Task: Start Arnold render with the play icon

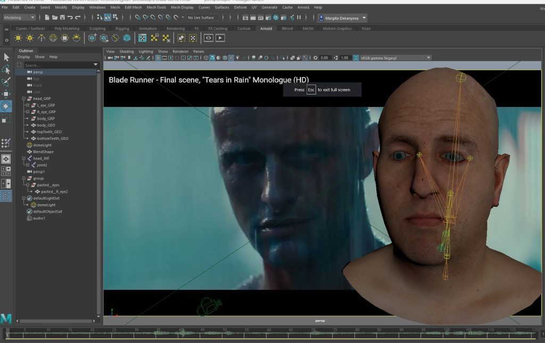Action: click(x=220, y=38)
